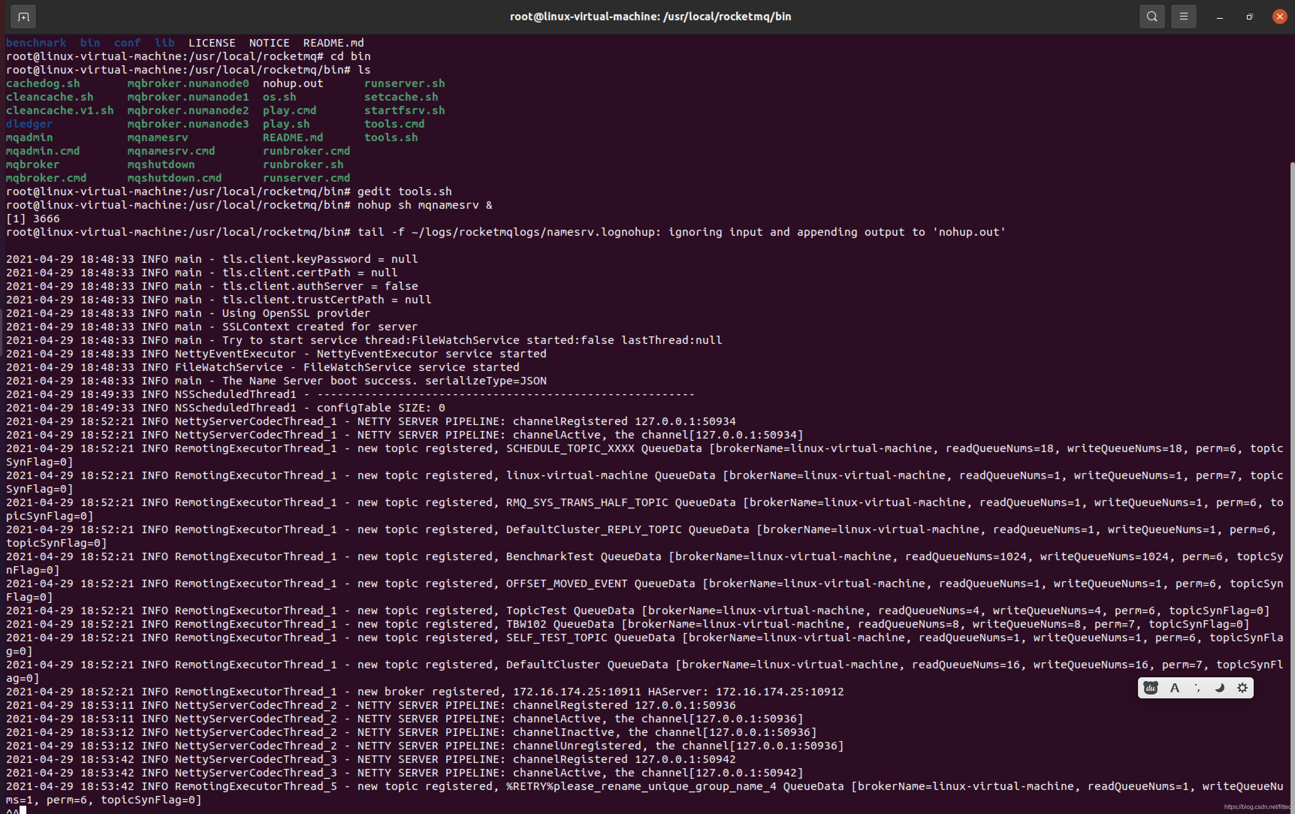Click the 'SSLContext created for server' log line

click(x=212, y=327)
